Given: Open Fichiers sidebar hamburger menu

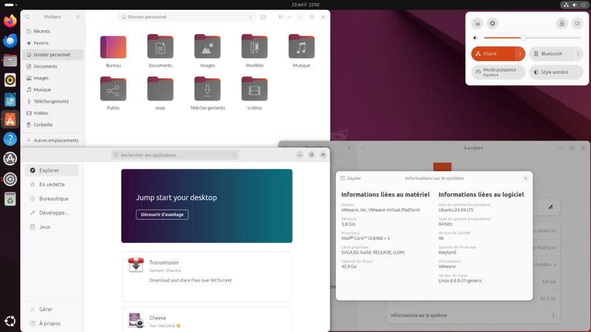Looking at the screenshot, I should (x=78, y=17).
